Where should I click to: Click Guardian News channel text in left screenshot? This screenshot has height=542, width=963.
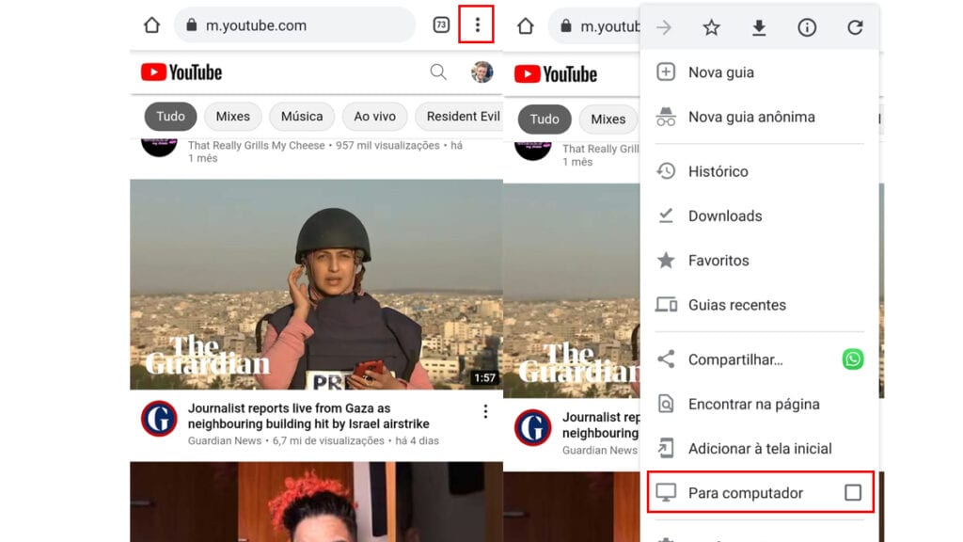(x=224, y=440)
